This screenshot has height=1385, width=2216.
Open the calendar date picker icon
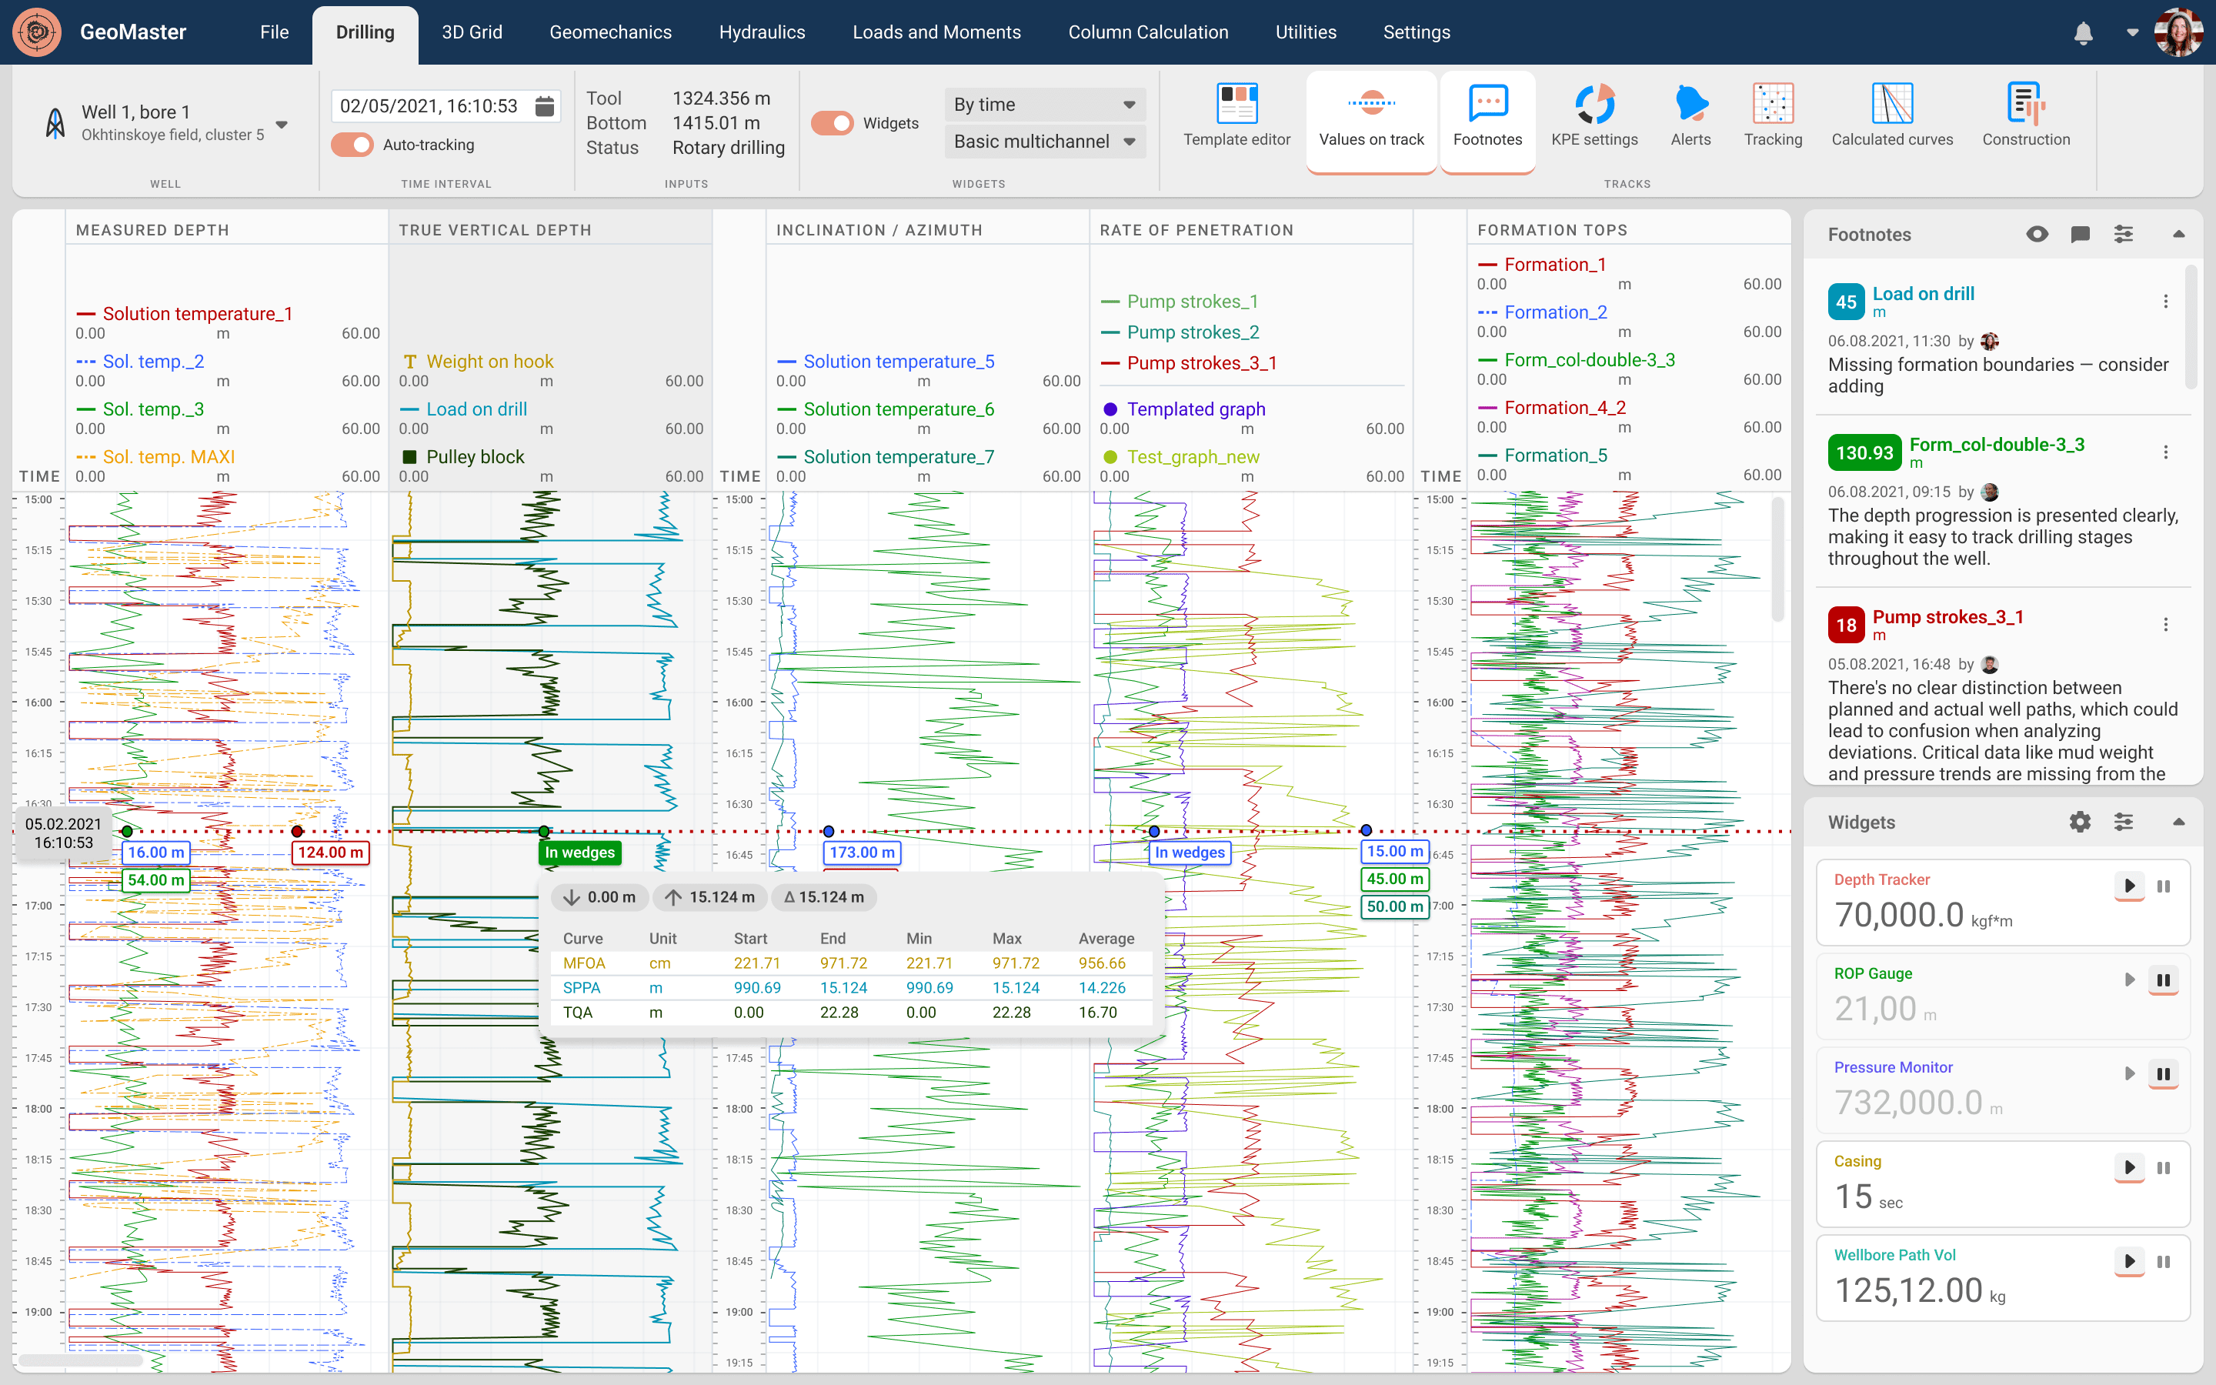(545, 106)
